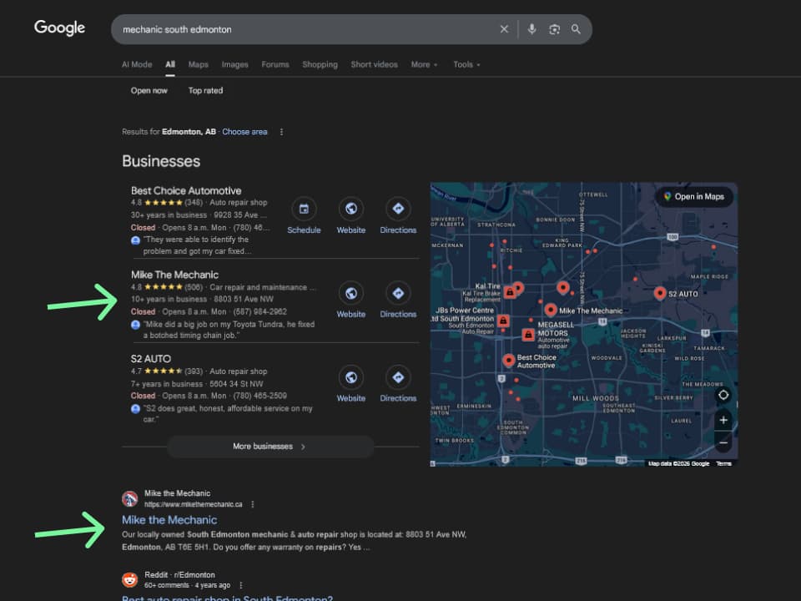Open three-dot menu on Reddit result

click(240, 585)
